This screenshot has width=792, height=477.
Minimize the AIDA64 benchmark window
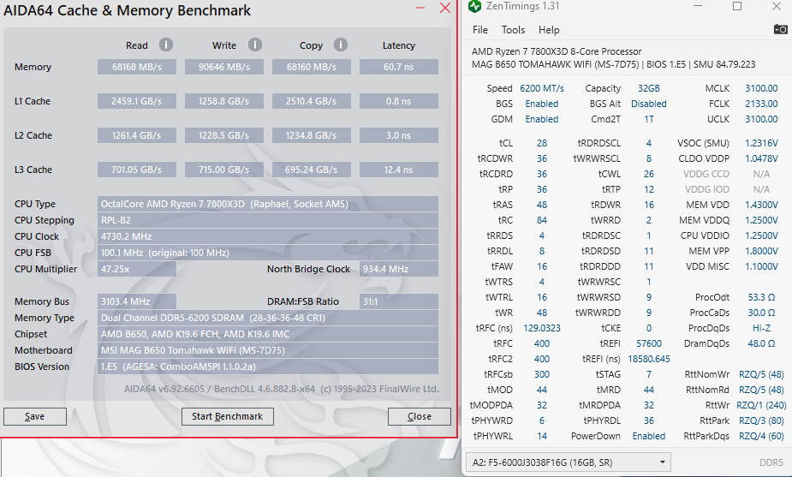(420, 8)
